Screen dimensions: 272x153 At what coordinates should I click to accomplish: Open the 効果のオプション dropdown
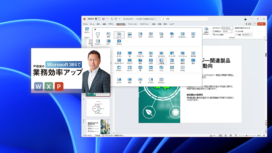pyautogui.click(x=206, y=31)
